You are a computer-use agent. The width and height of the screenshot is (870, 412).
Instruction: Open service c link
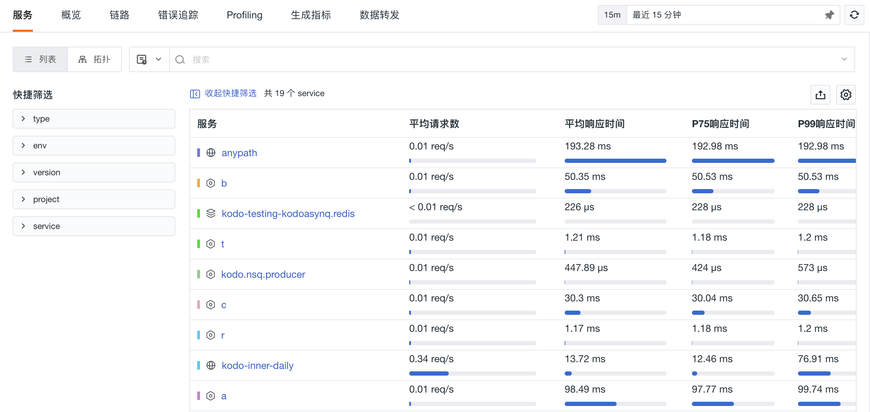[224, 305]
